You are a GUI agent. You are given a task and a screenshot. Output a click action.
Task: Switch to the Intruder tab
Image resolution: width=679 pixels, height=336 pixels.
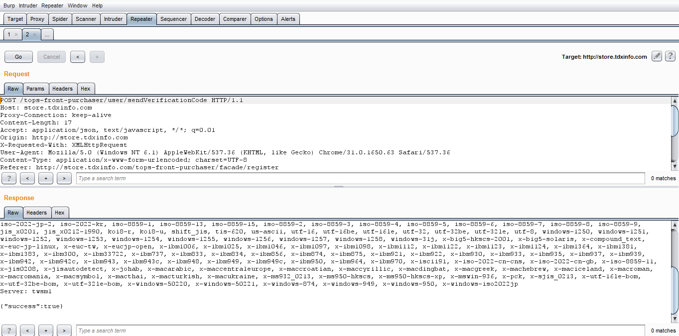coord(113,19)
